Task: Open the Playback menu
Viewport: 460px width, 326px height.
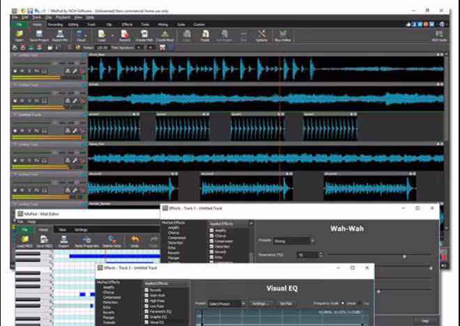Action: coord(63,17)
